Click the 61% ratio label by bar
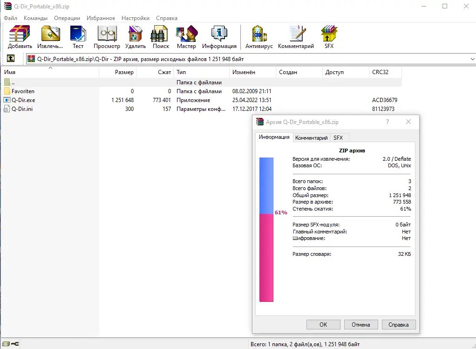The image size is (476, 349). pyautogui.click(x=281, y=212)
